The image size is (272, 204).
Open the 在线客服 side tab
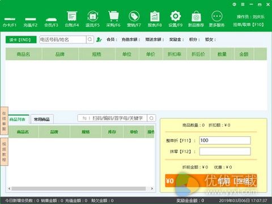click(4, 121)
